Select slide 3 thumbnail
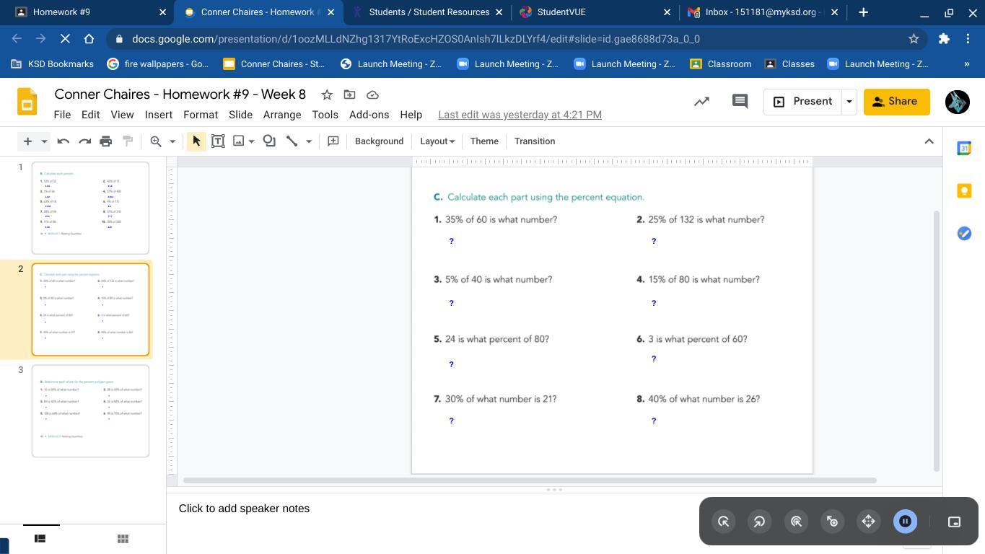Image resolution: width=985 pixels, height=554 pixels. [90, 410]
